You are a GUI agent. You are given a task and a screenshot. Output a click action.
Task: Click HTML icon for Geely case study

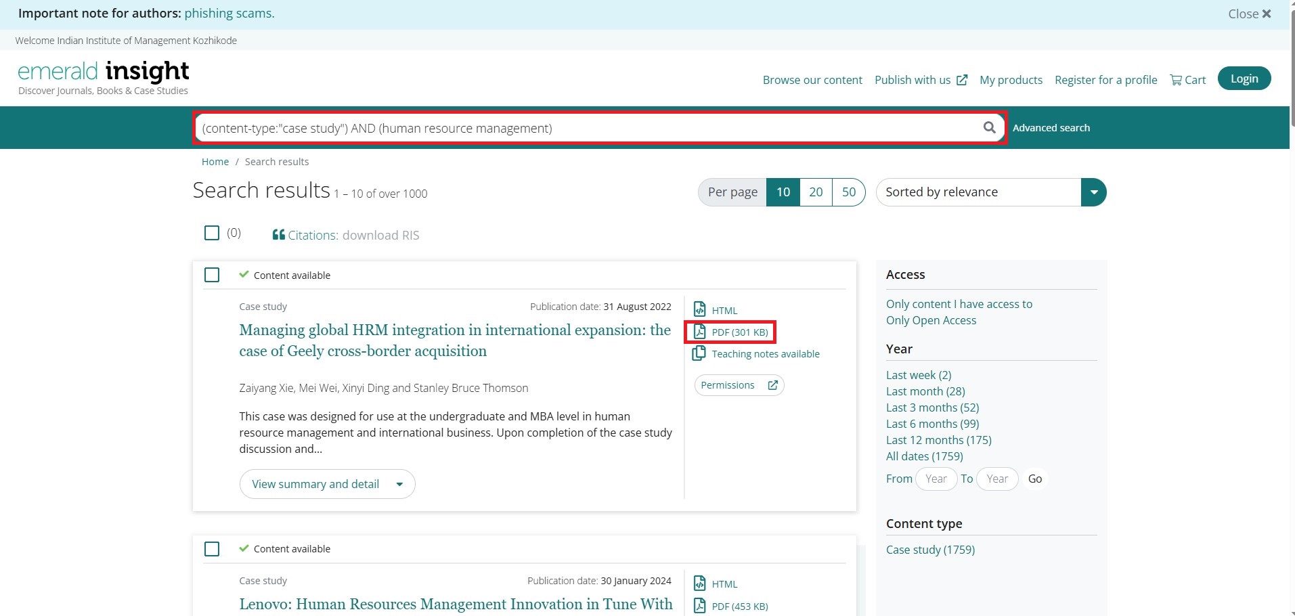[x=700, y=309]
